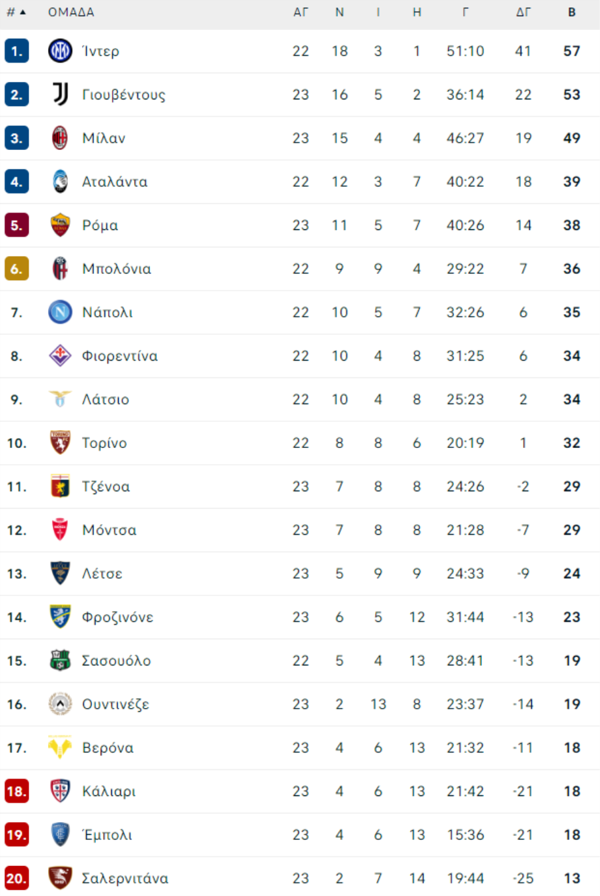The height and width of the screenshot is (896, 600).
Task: Click the Roma crest icon
Action: 60,225
